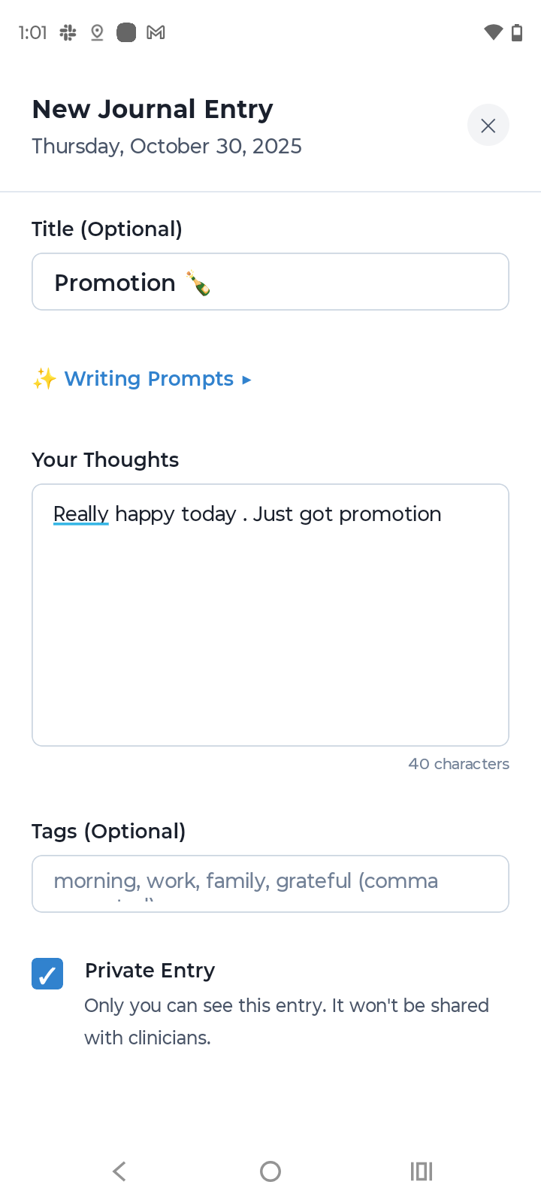Viewport: 541px width, 1203px height.
Task: Tap the home navigation button
Action: coord(270,1171)
